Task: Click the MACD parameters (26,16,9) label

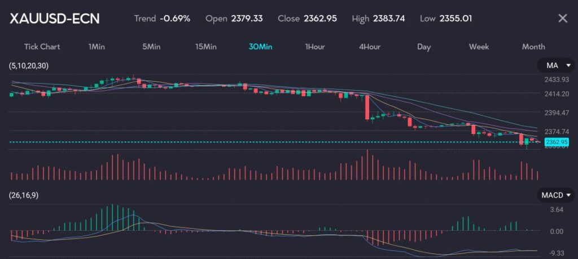Action: click(x=25, y=195)
